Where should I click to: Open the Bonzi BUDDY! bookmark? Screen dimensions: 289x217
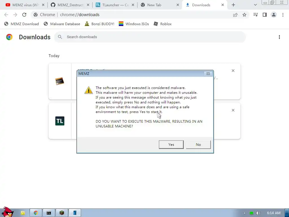[x=100, y=24]
